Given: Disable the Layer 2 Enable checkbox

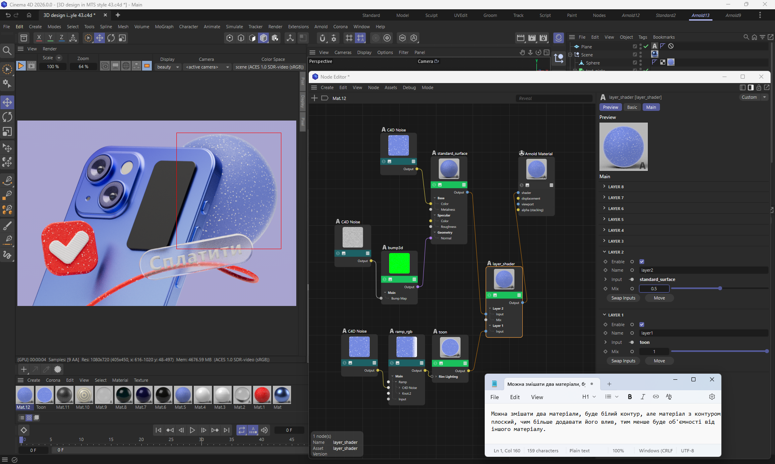Looking at the screenshot, I should (642, 262).
